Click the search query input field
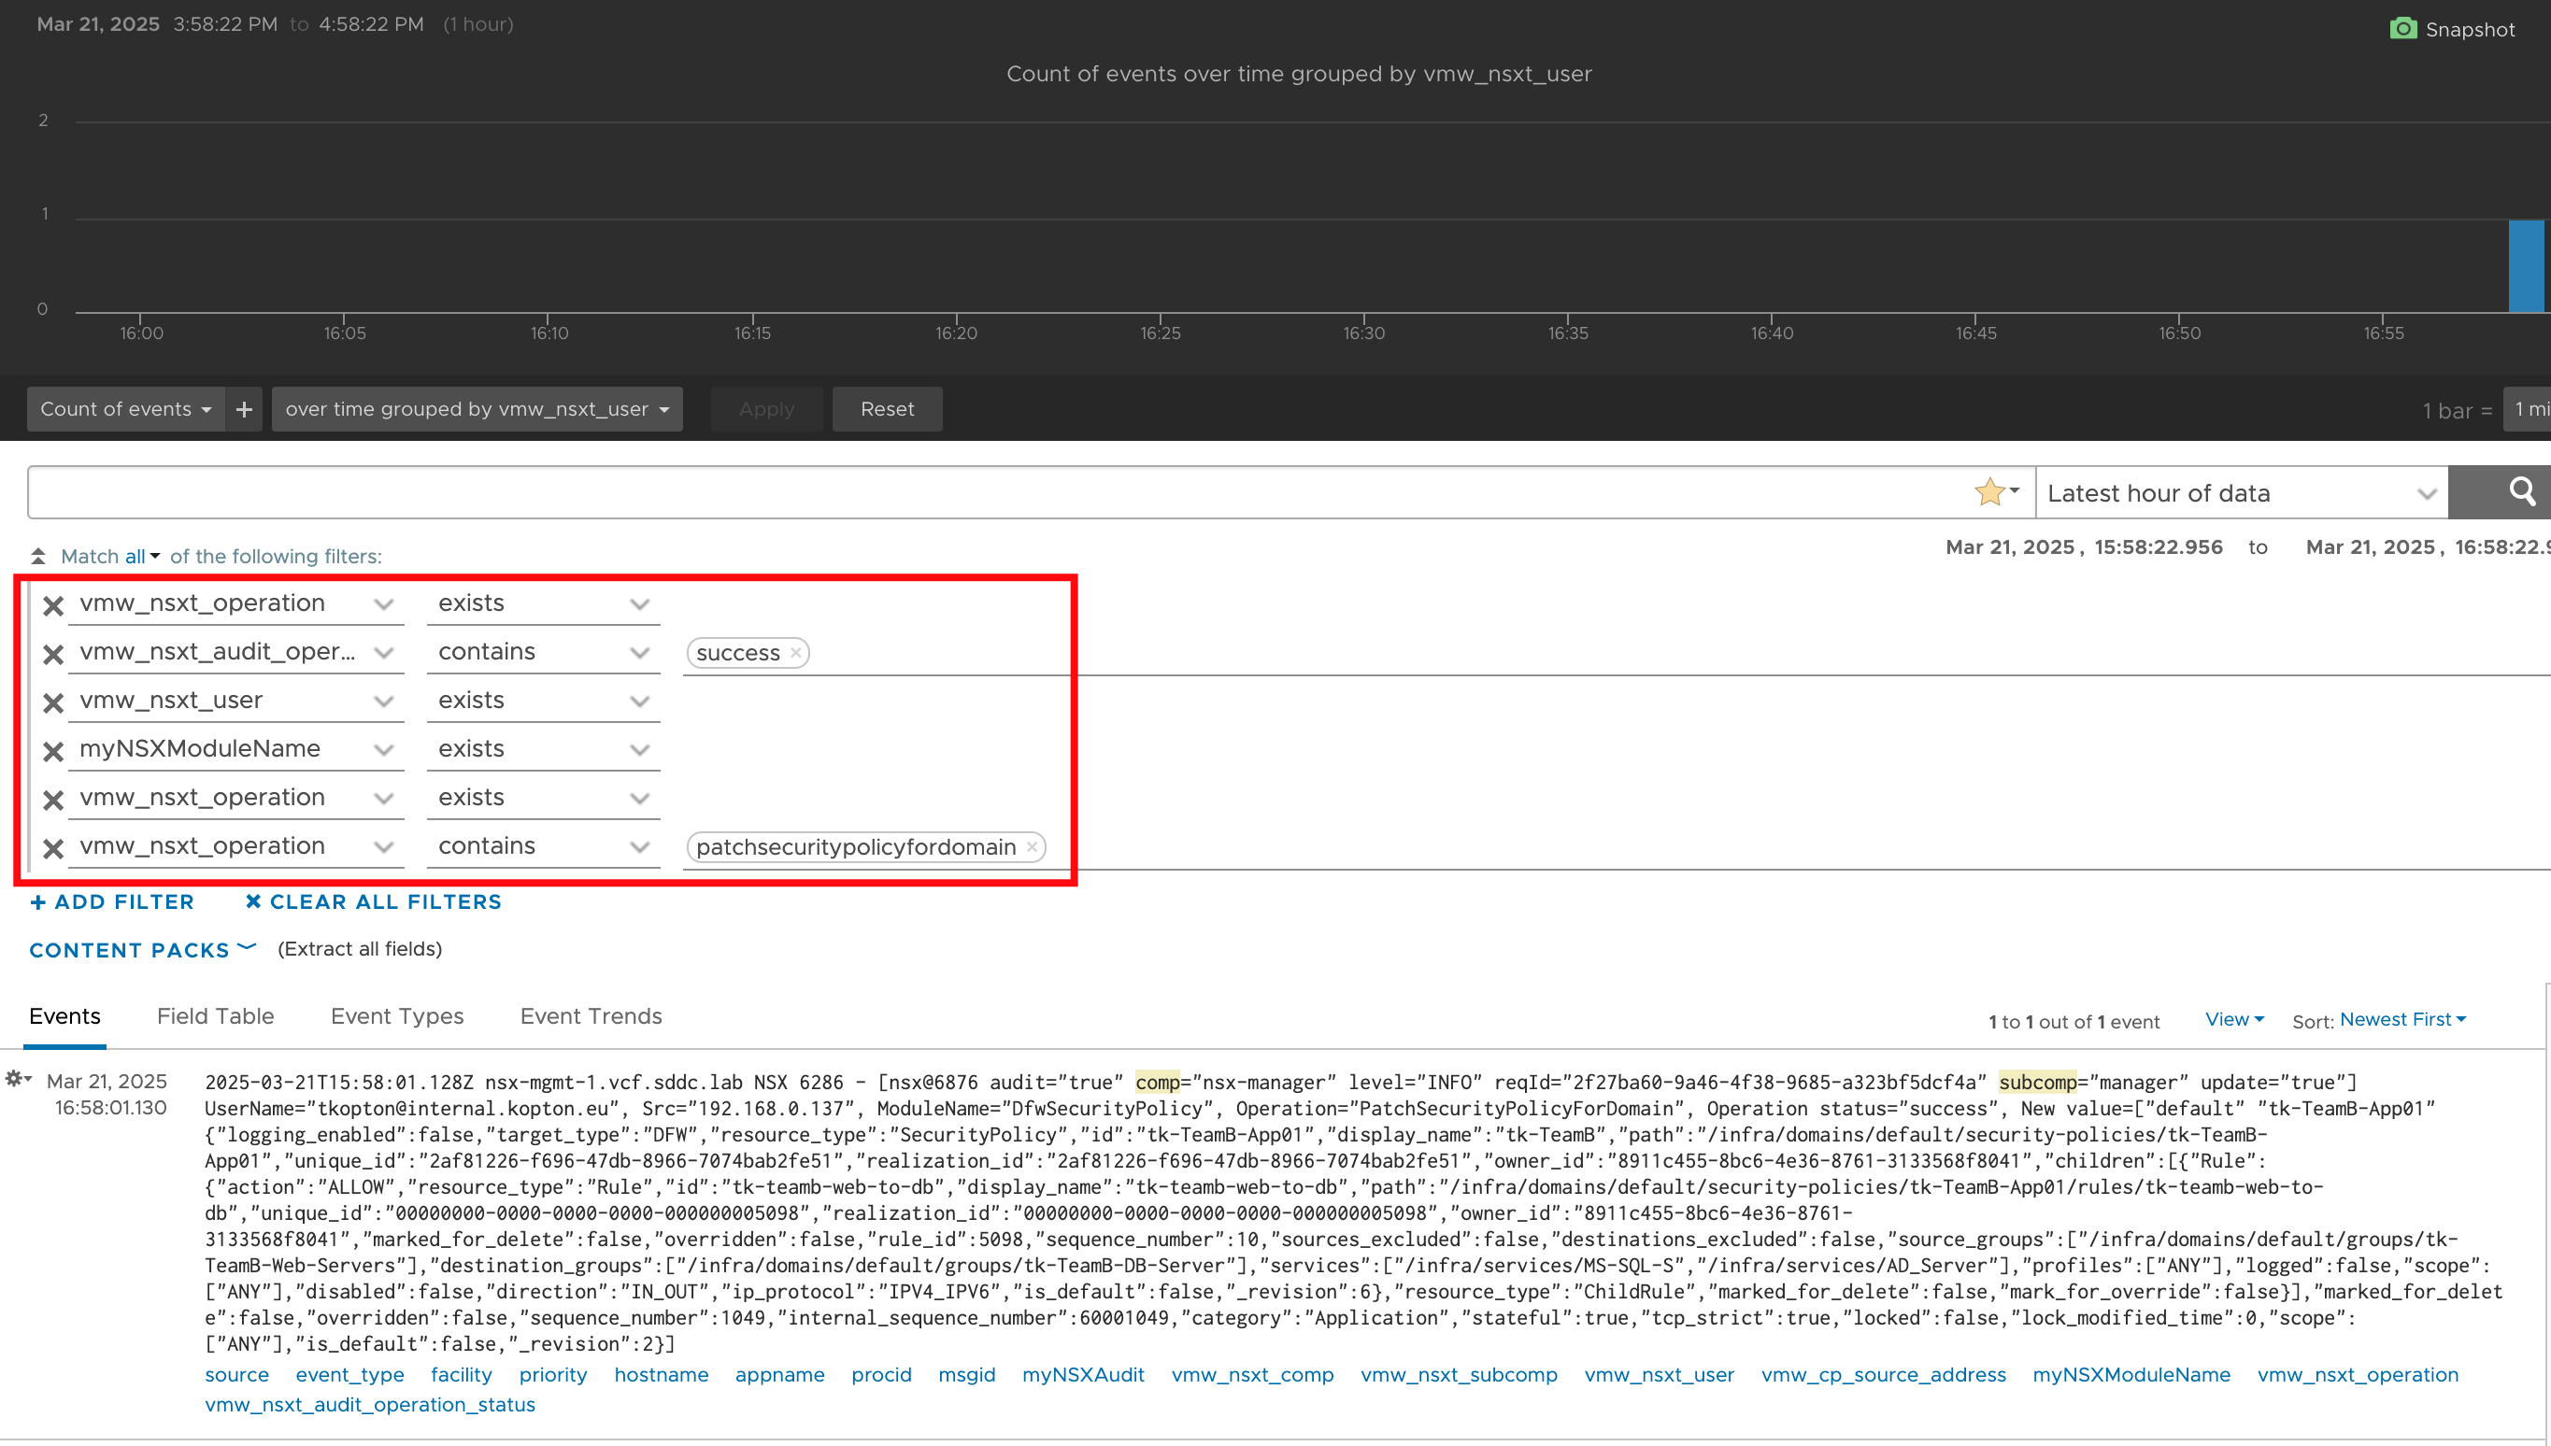 (x=998, y=492)
